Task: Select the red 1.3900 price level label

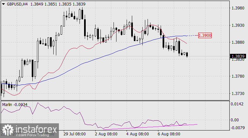Action: tap(205, 35)
